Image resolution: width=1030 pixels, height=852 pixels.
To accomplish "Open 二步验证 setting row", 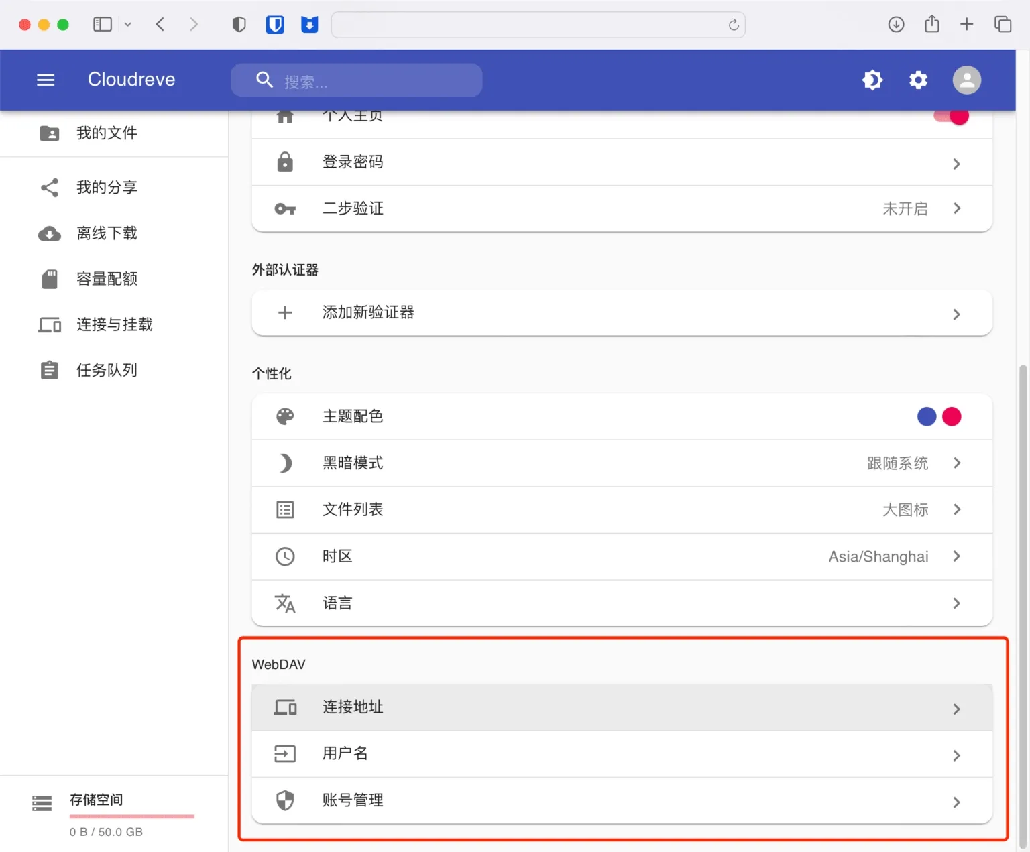I will click(622, 209).
